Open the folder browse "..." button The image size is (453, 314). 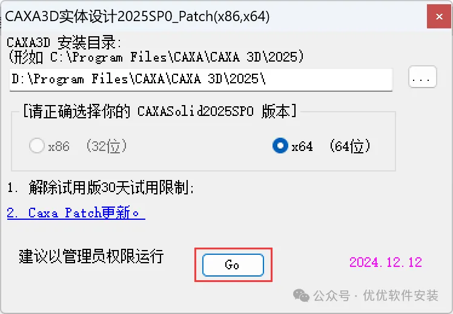click(422, 77)
